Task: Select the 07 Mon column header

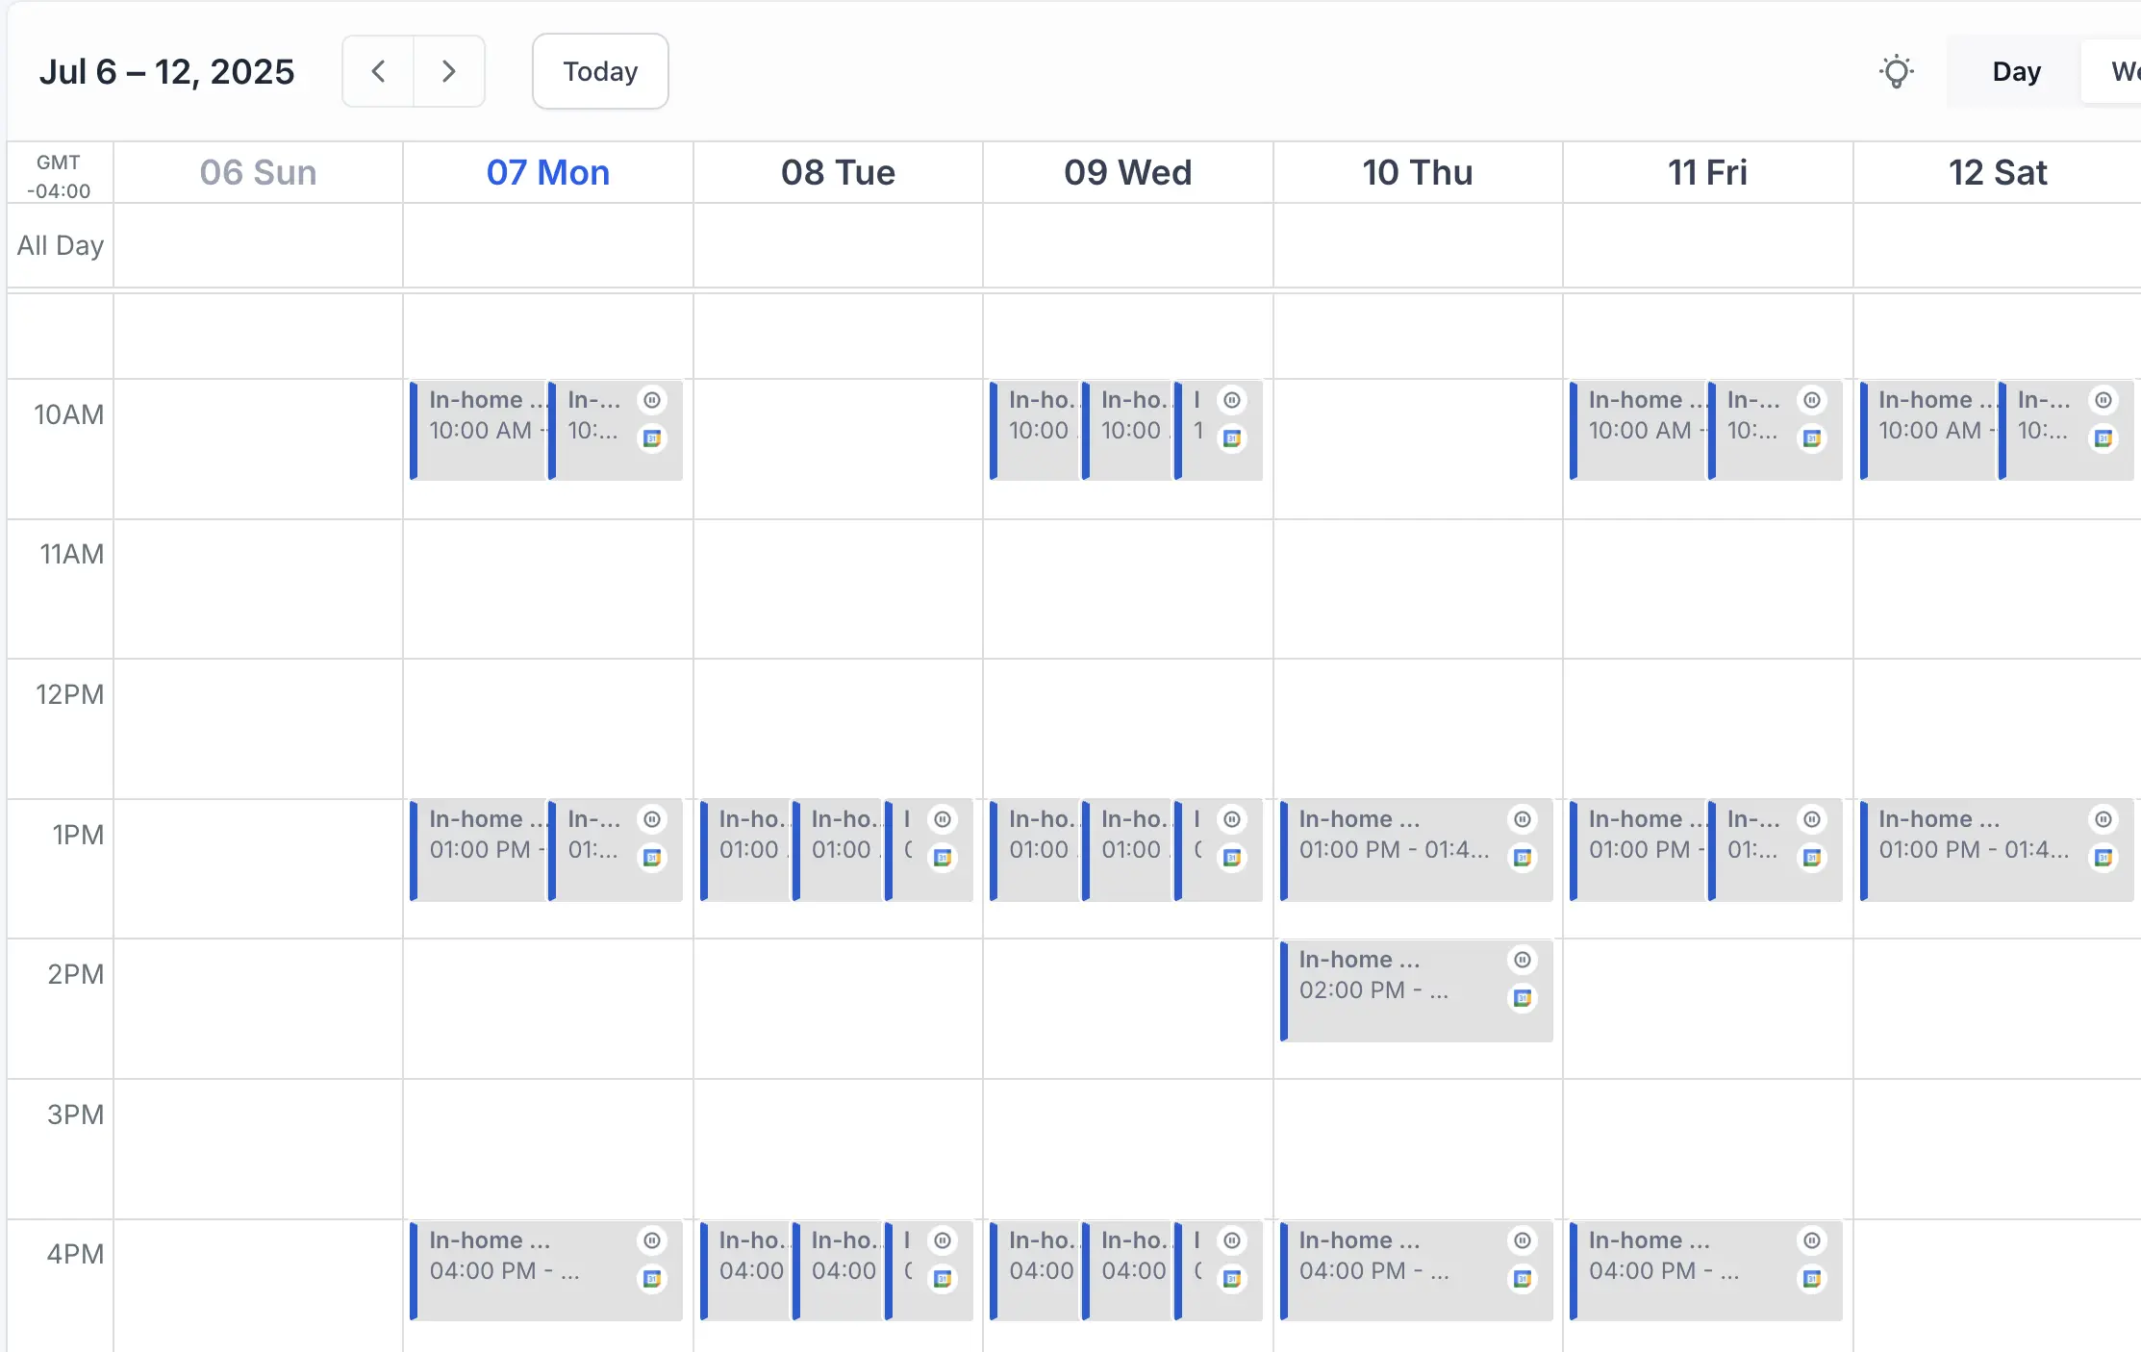Action: click(547, 173)
